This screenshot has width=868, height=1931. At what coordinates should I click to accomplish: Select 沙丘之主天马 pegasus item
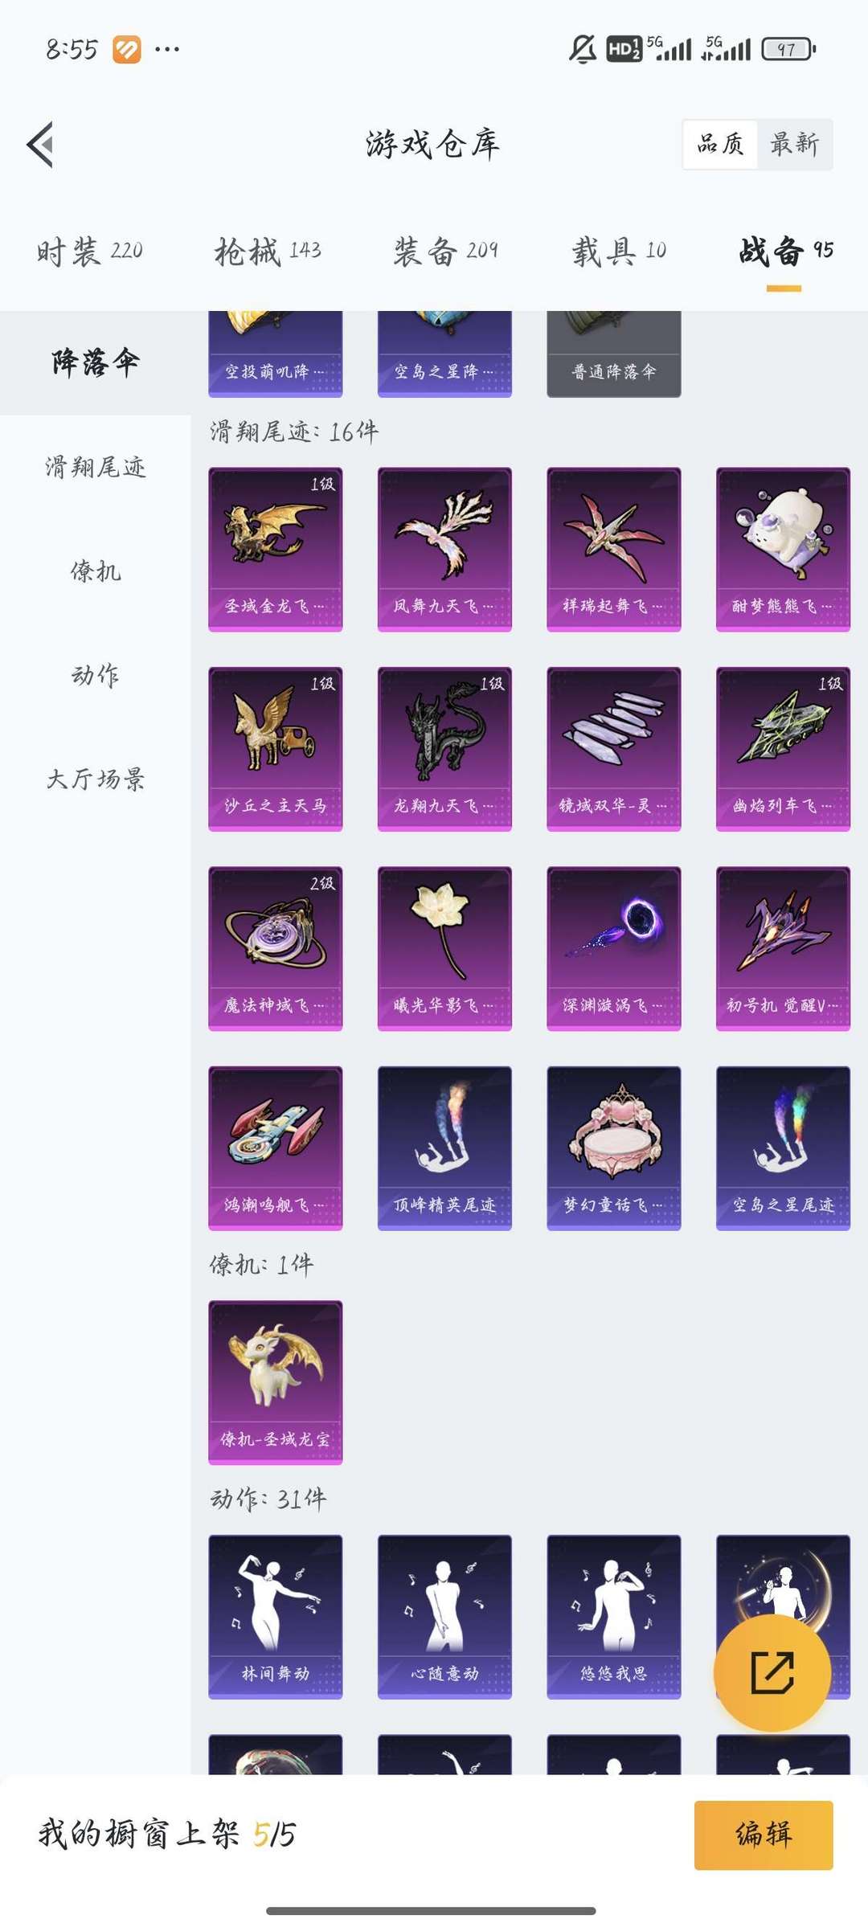click(276, 749)
